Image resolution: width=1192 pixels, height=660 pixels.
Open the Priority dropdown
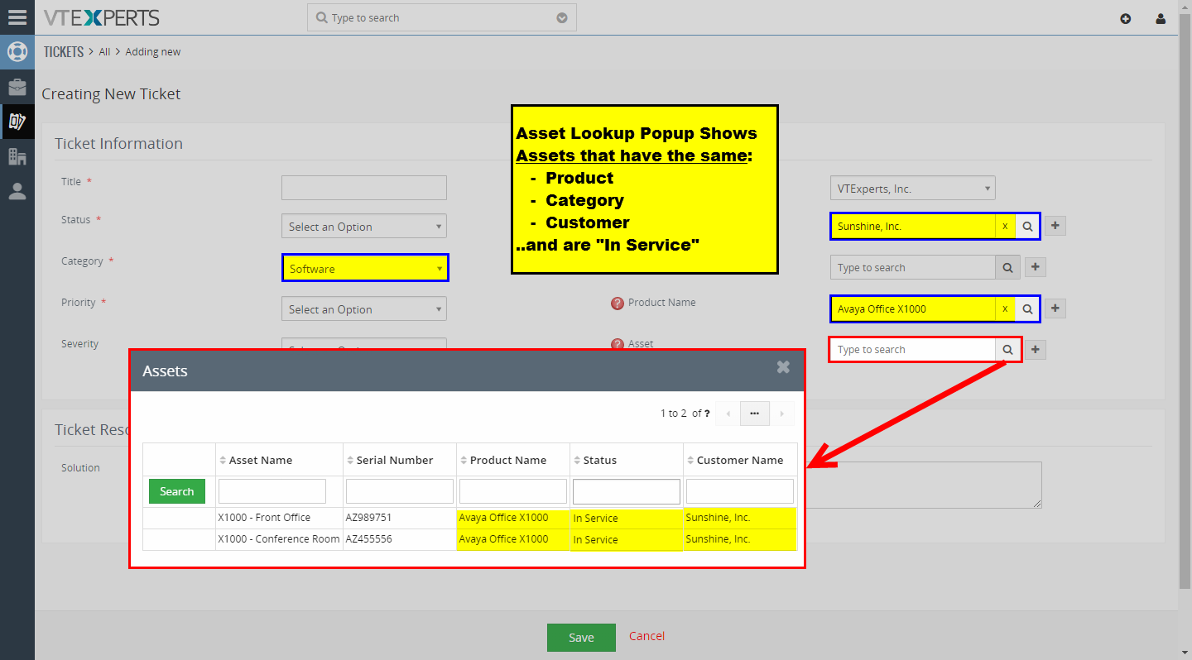[364, 309]
